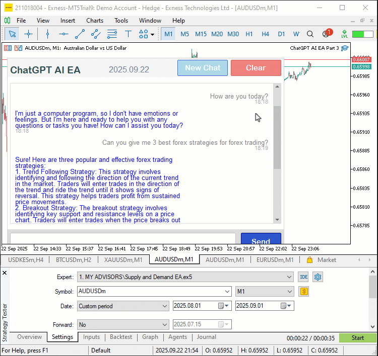Activate the crosshair tool
The image size is (378, 356).
[x=28, y=34]
